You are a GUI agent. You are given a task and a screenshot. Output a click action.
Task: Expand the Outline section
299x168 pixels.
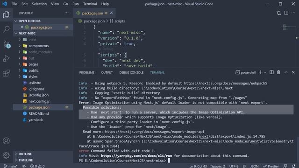pyautogui.click(x=43, y=154)
